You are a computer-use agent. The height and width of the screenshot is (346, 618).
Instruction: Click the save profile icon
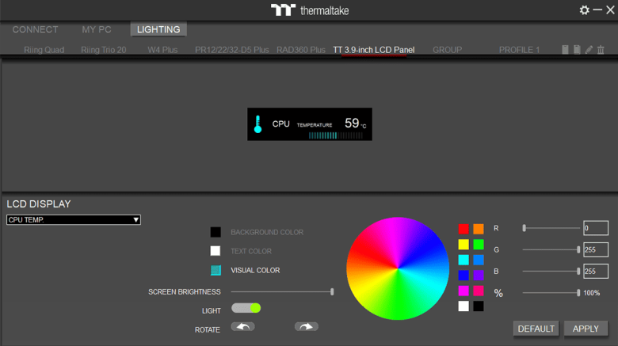pyautogui.click(x=565, y=50)
